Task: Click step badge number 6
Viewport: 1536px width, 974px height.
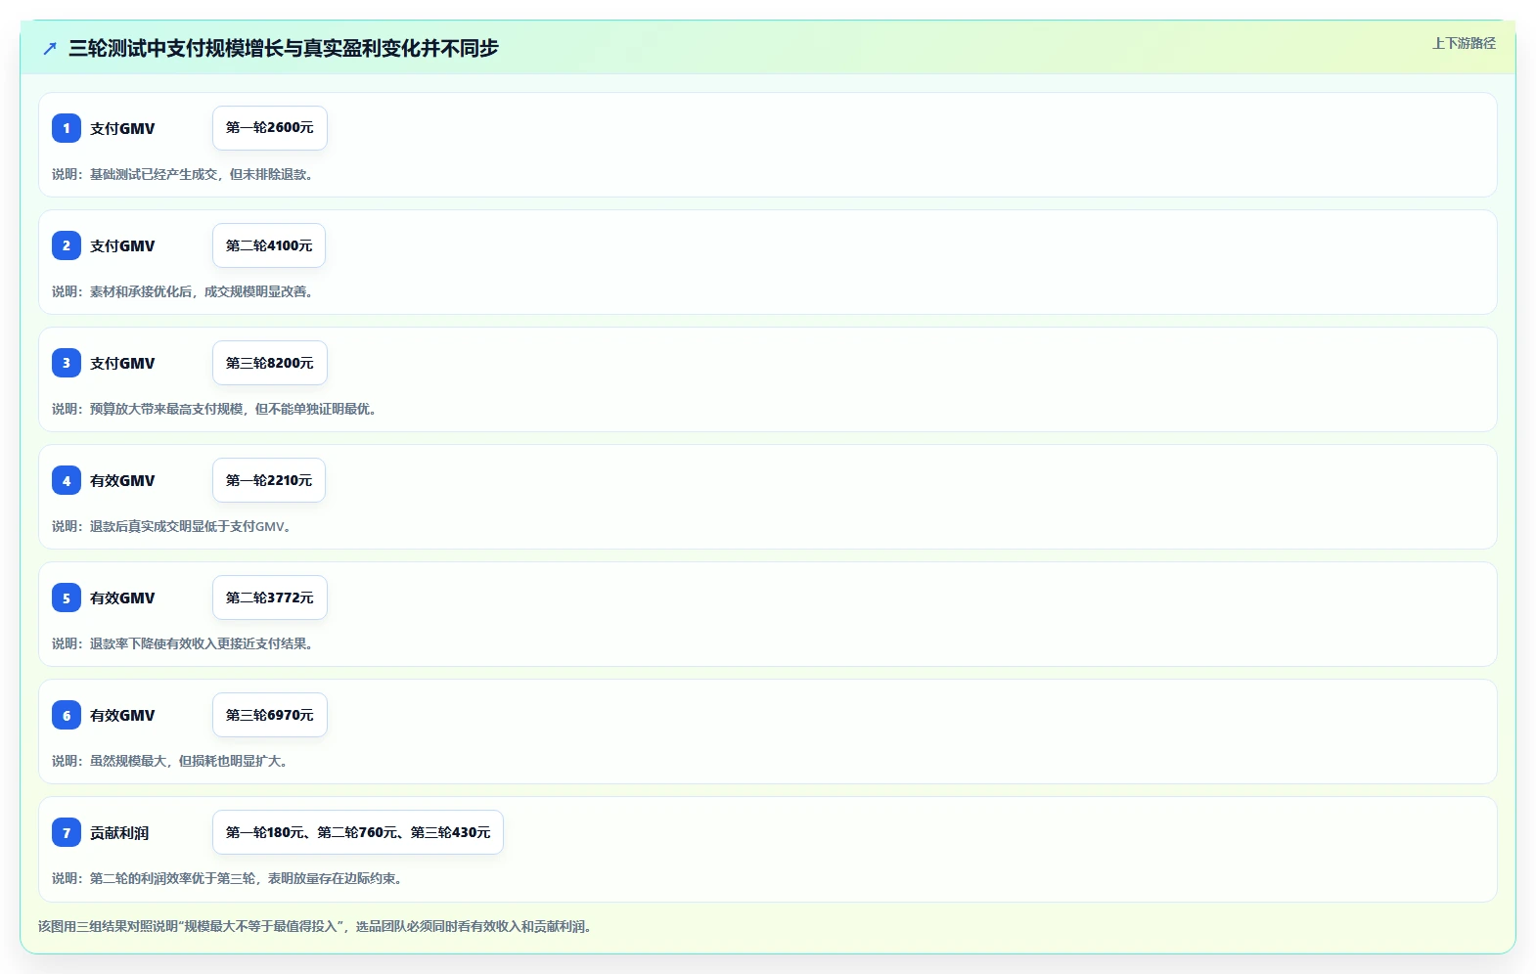Action: coord(67,715)
